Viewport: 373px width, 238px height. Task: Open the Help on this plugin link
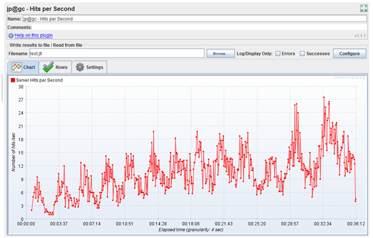[x=33, y=35]
